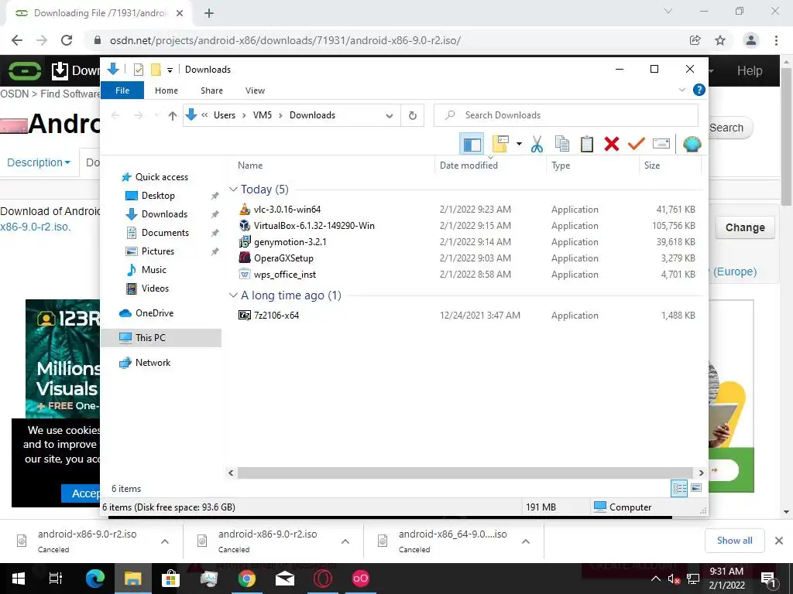Select the VirtualBox-6.1.32-149290-Win file
The height and width of the screenshot is (594, 793).
pyautogui.click(x=314, y=226)
